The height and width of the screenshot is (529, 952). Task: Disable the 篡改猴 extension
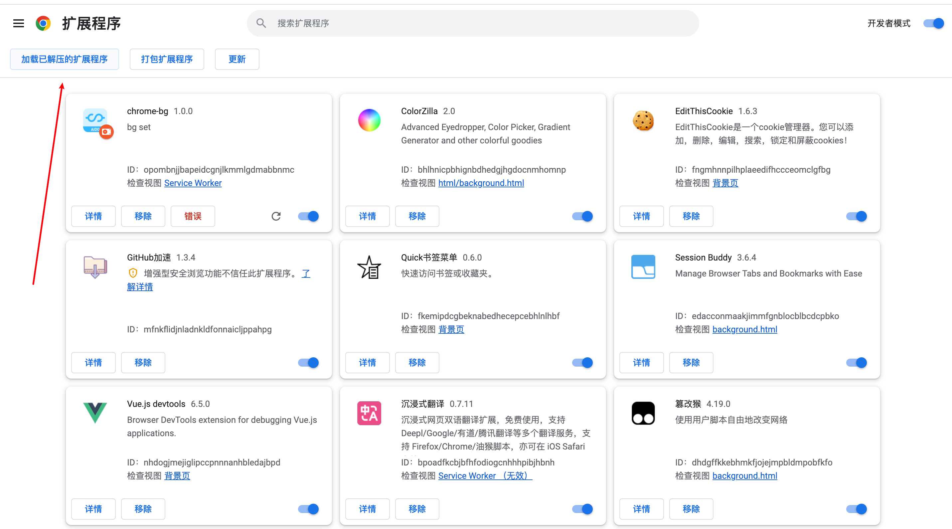pos(856,509)
